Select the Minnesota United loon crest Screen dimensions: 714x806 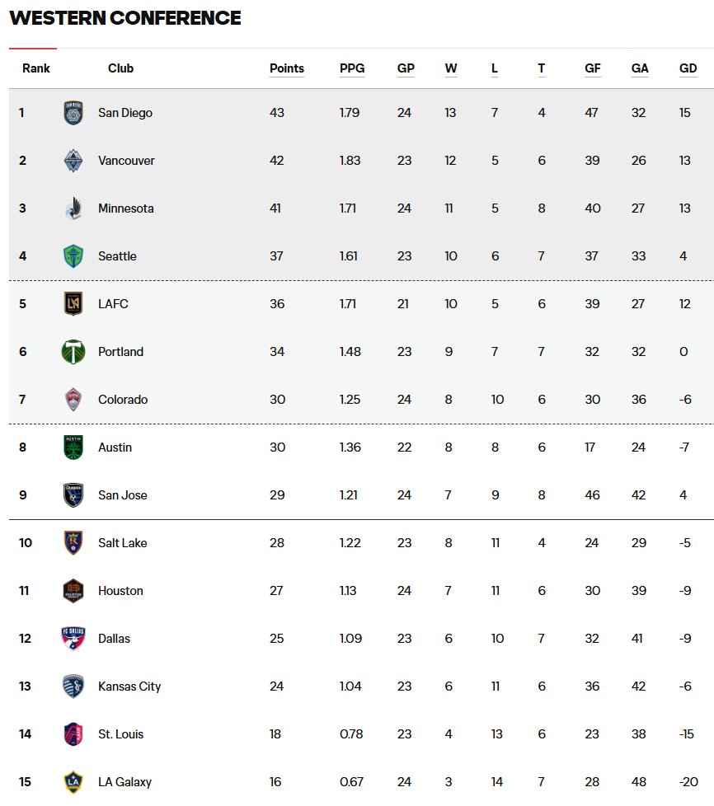73,209
